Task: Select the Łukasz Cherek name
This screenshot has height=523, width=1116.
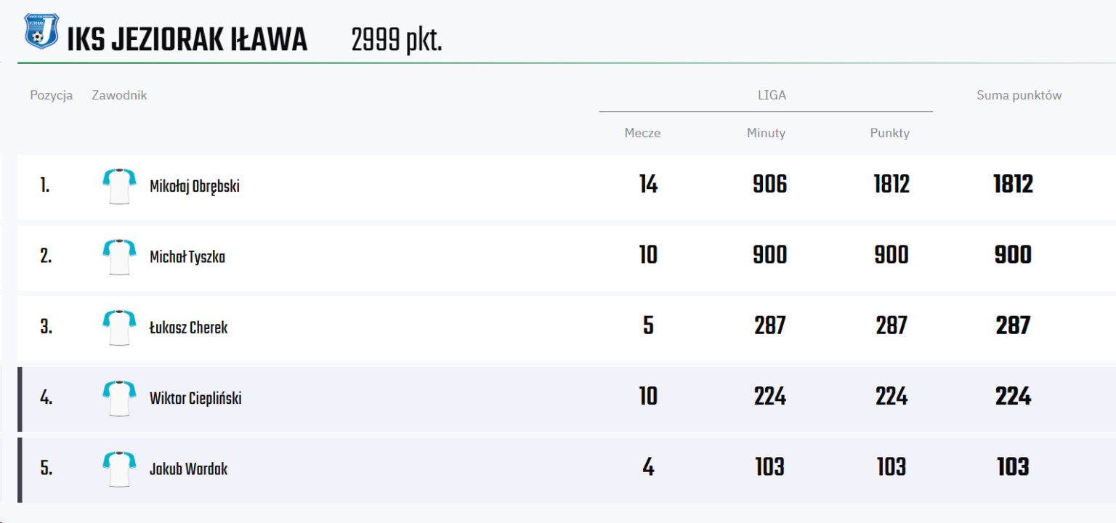Action: (x=188, y=328)
